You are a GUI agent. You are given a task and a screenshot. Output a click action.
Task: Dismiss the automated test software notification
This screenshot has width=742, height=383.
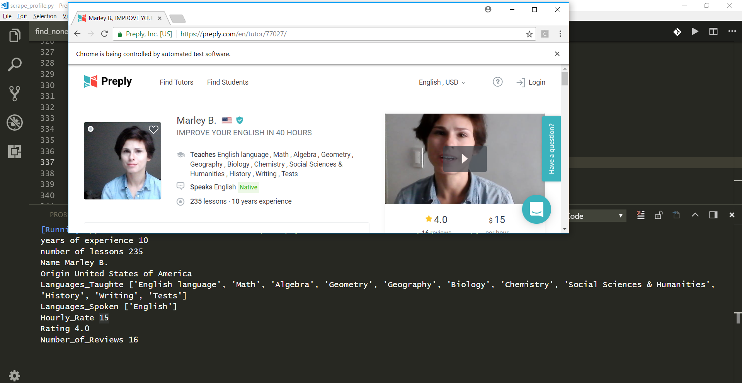[x=557, y=54]
